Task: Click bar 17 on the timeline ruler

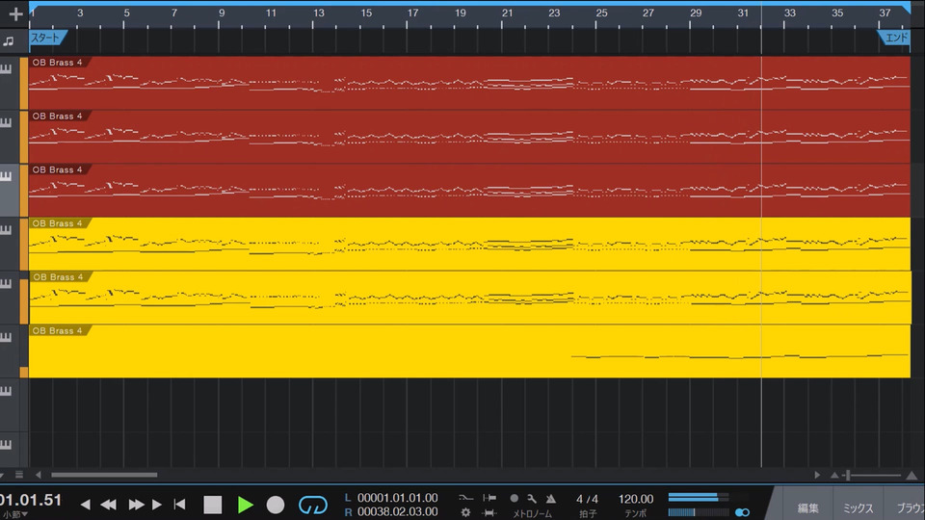Action: click(413, 13)
